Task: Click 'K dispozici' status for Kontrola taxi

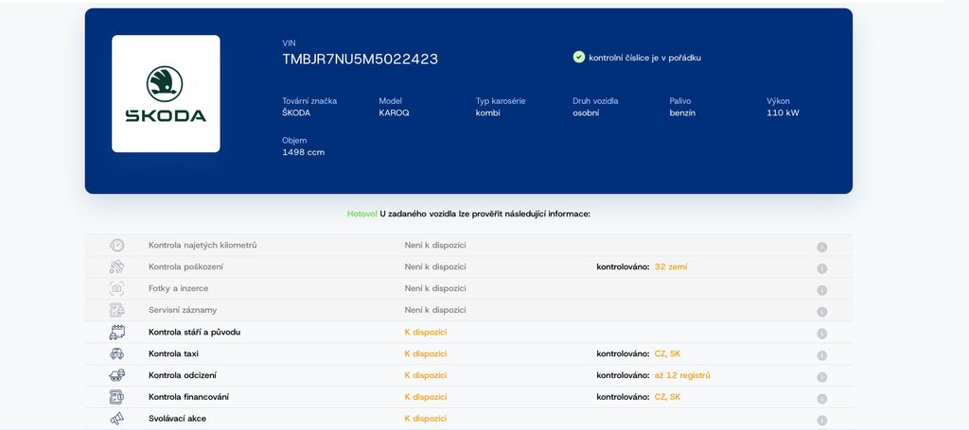Action: 426,353
